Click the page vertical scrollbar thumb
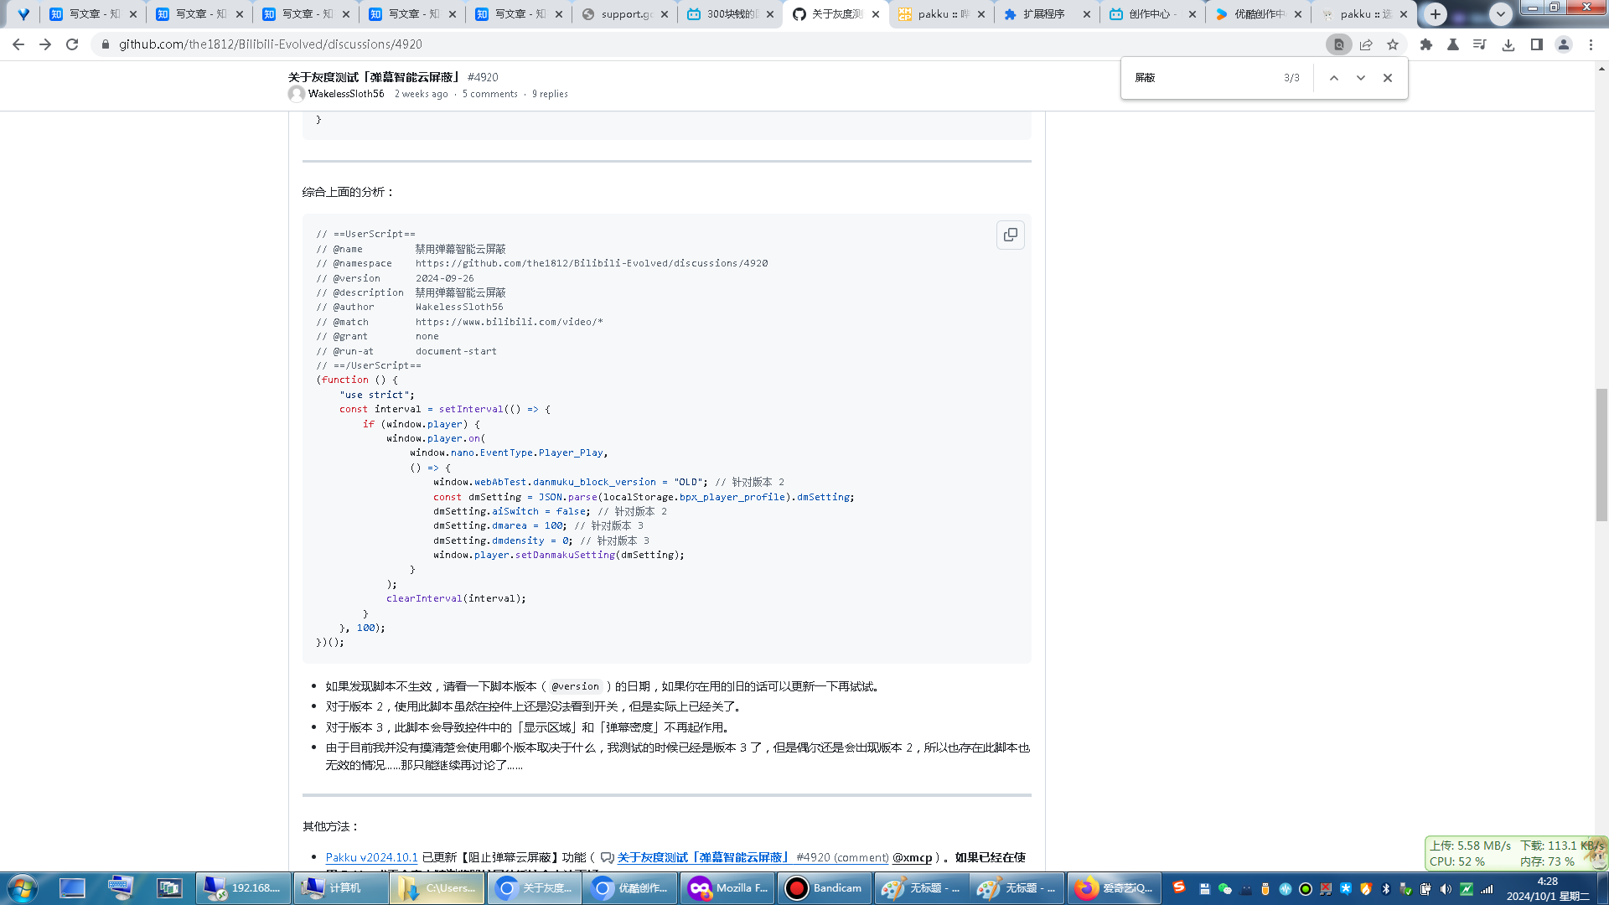 pos(1601,455)
